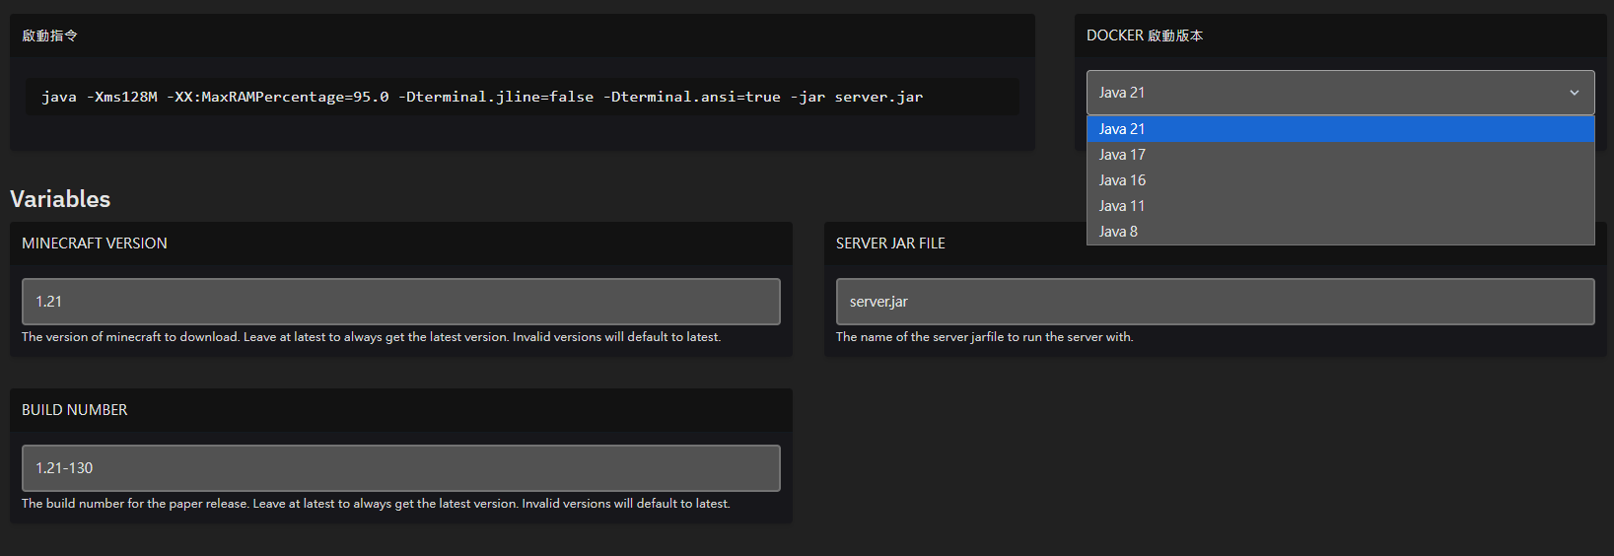Click the server jarfile name description text
The image size is (1614, 556).
point(984,337)
